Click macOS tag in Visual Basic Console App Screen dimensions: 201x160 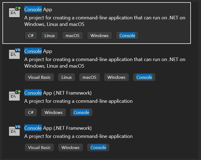[89, 77]
